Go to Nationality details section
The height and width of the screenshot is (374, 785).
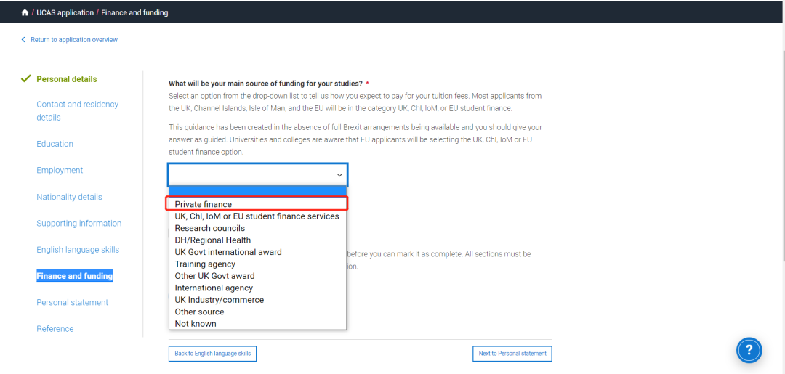click(x=69, y=197)
